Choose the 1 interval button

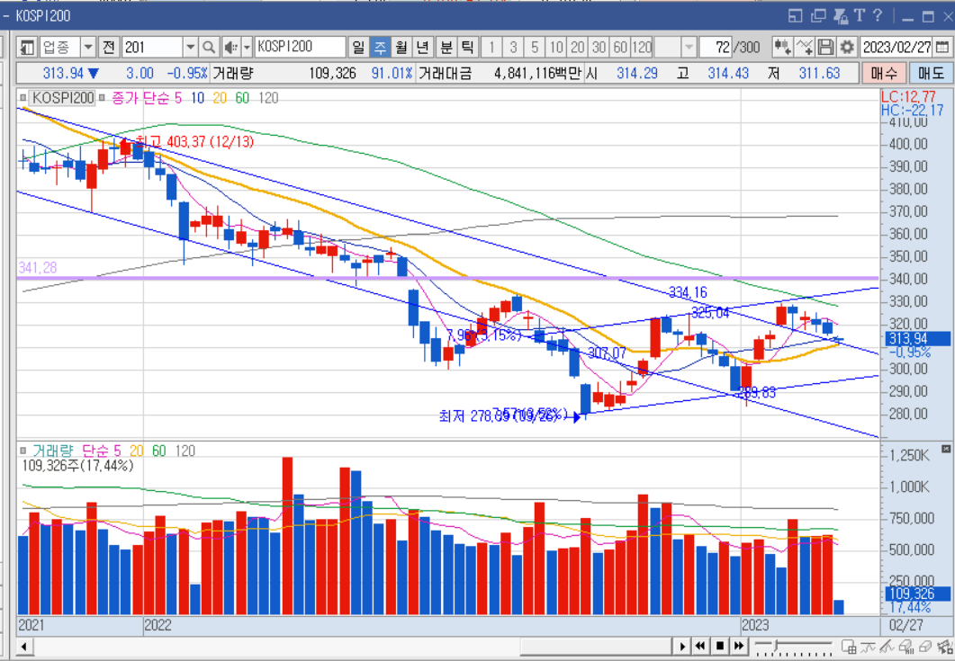click(x=491, y=47)
